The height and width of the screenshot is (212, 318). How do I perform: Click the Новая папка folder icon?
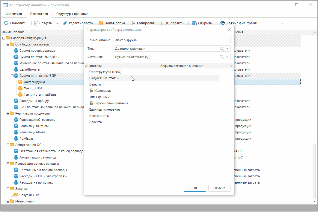(x=101, y=23)
